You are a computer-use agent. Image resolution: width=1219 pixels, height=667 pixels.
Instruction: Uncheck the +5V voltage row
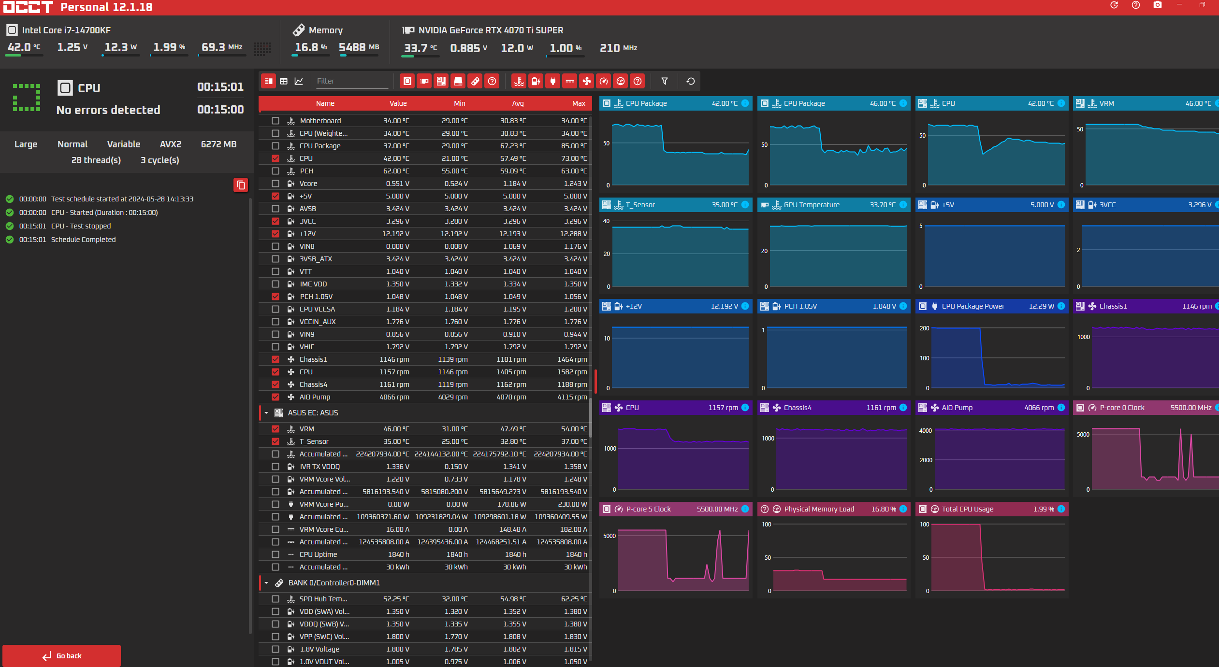(276, 196)
